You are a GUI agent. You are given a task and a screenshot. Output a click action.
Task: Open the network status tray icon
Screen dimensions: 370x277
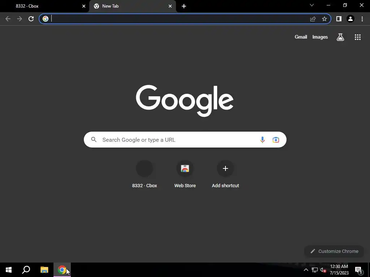(x=315, y=270)
